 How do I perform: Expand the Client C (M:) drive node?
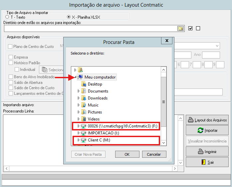(x=79, y=140)
